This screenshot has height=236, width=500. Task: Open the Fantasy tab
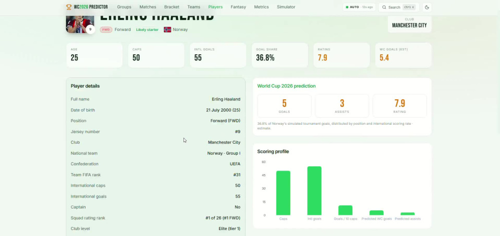[238, 7]
